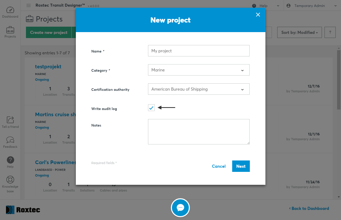
Task: Open Projects briefcase icon in sidebar
Action: pyautogui.click(x=10, y=30)
